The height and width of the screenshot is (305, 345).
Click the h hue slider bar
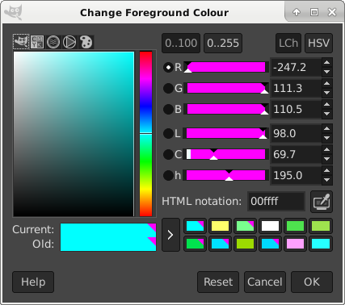click(226, 175)
